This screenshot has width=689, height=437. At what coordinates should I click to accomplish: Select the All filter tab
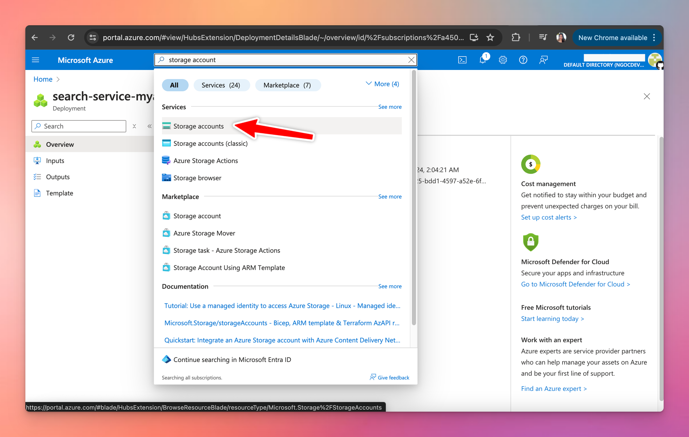click(174, 85)
